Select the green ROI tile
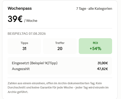 pos(95,46)
